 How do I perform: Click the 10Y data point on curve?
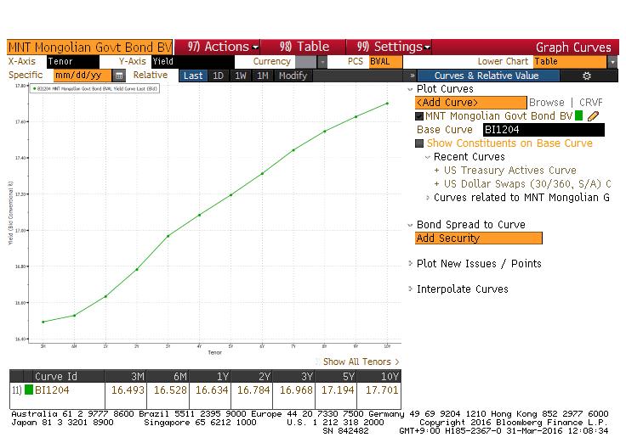387,104
